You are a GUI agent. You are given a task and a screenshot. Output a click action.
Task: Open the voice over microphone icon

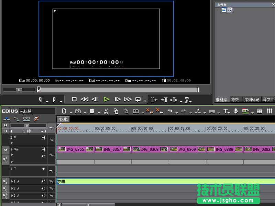(236, 111)
